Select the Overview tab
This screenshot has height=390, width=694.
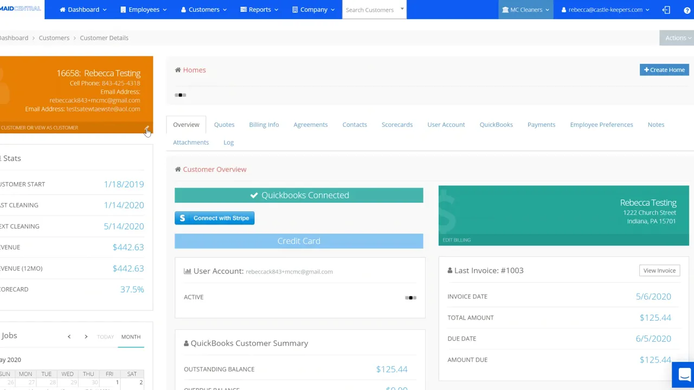coord(186,125)
